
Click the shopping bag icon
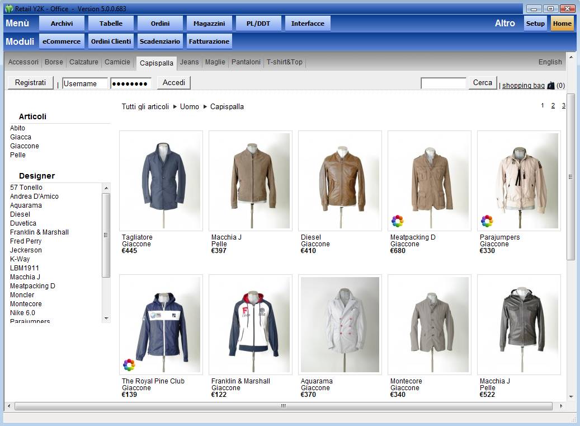(x=550, y=86)
